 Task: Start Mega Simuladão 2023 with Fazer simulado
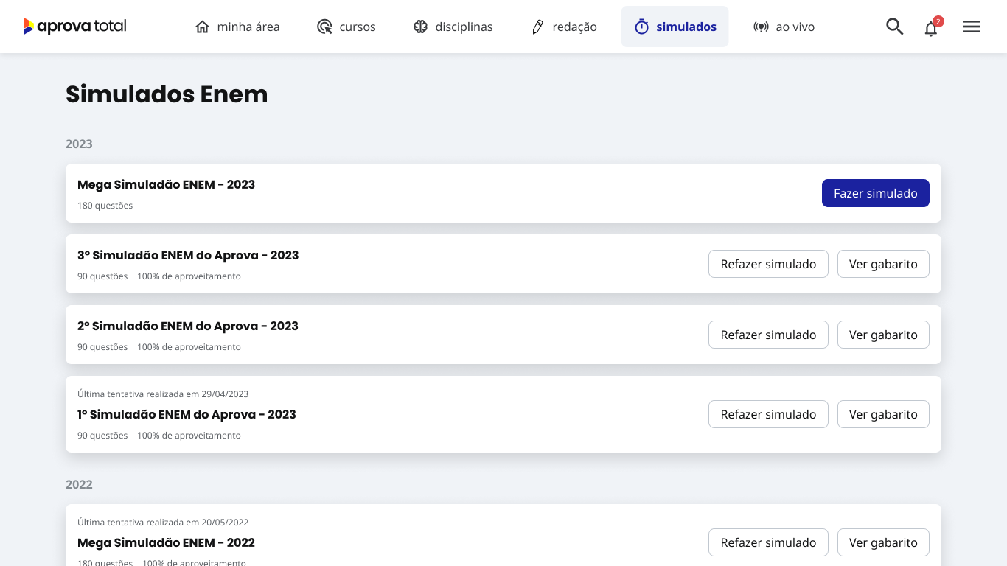coord(876,193)
